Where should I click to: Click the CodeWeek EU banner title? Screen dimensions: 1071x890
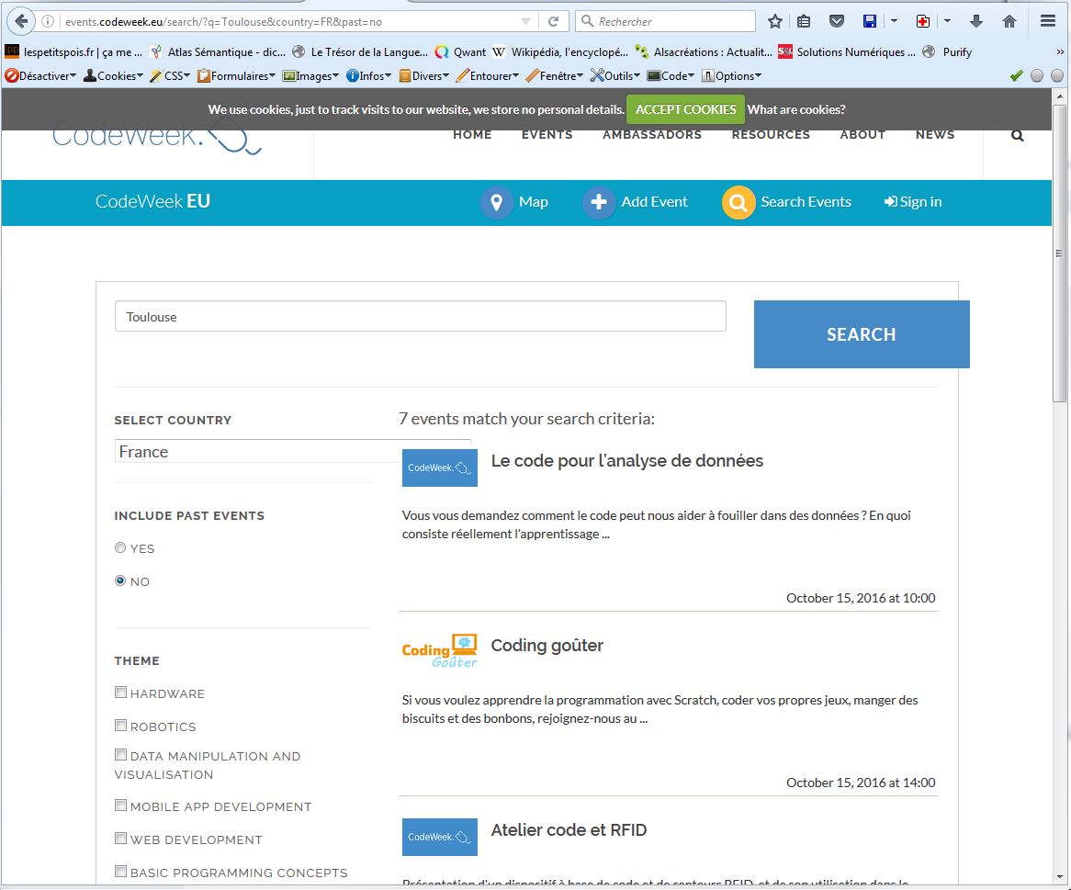click(x=152, y=201)
